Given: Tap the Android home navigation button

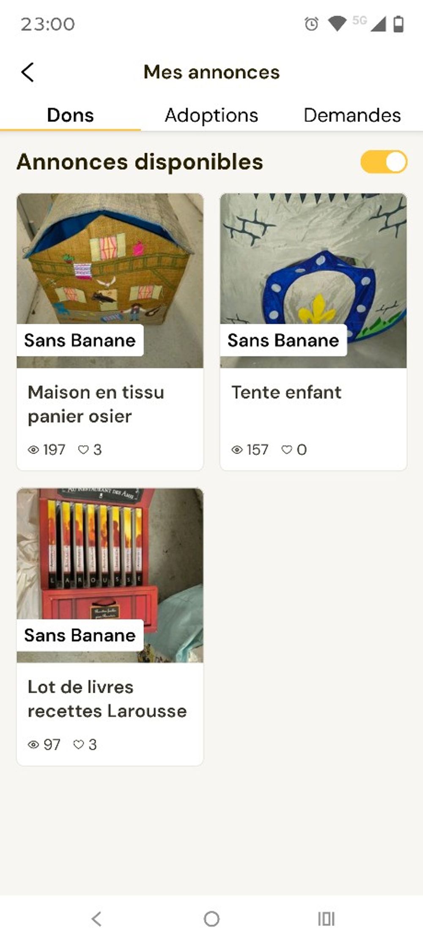Looking at the screenshot, I should click(211, 919).
